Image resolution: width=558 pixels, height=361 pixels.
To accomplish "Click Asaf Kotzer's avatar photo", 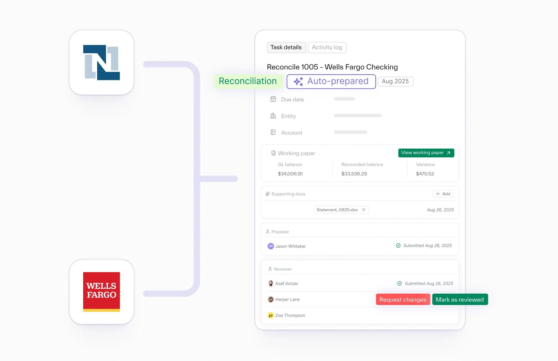I will (271, 283).
